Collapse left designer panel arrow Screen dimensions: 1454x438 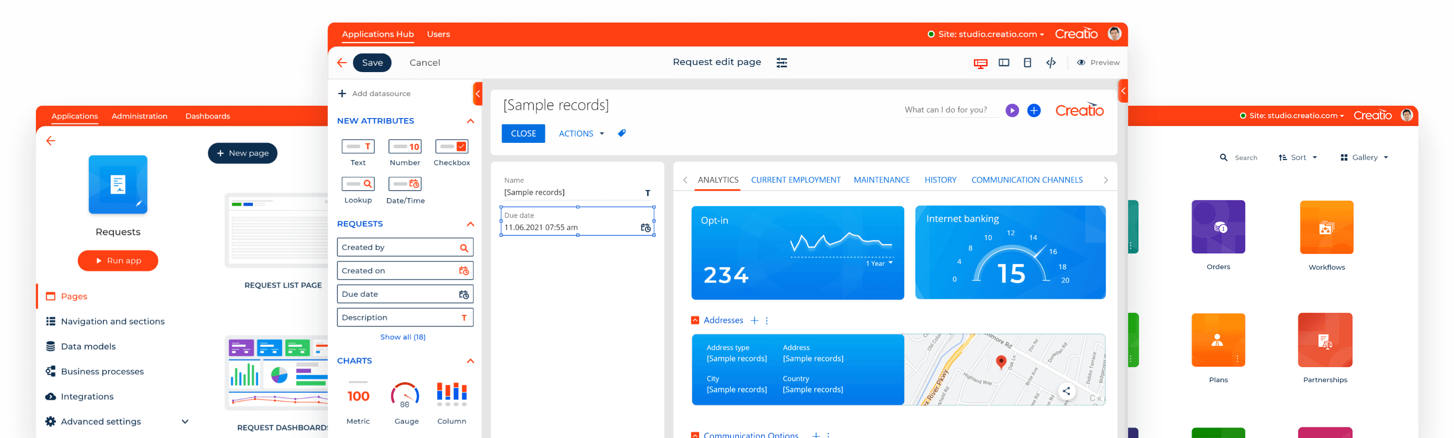[x=477, y=93]
